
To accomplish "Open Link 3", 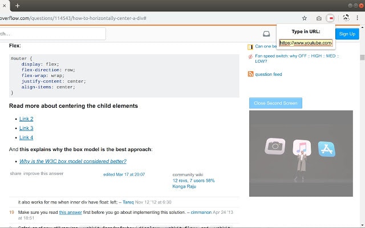I will (x=26, y=128).
